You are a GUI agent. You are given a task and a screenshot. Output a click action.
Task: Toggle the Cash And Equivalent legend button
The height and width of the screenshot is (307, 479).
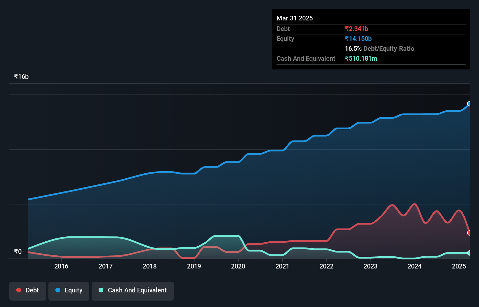click(133, 291)
